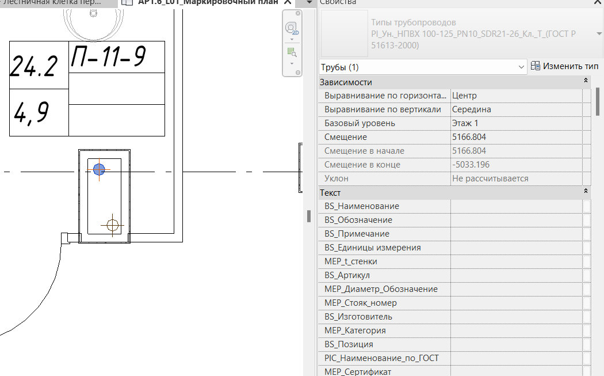The width and height of the screenshot is (604, 376).
Task: Open the pipe type selector dropdown arrow
Action: point(599,34)
